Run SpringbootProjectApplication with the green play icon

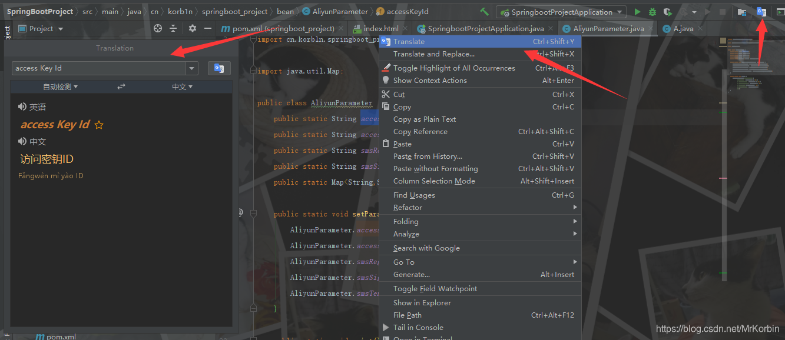pos(637,12)
